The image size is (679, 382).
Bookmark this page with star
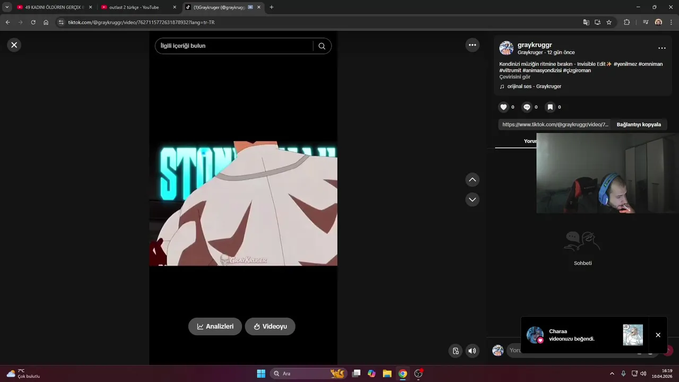(609, 22)
